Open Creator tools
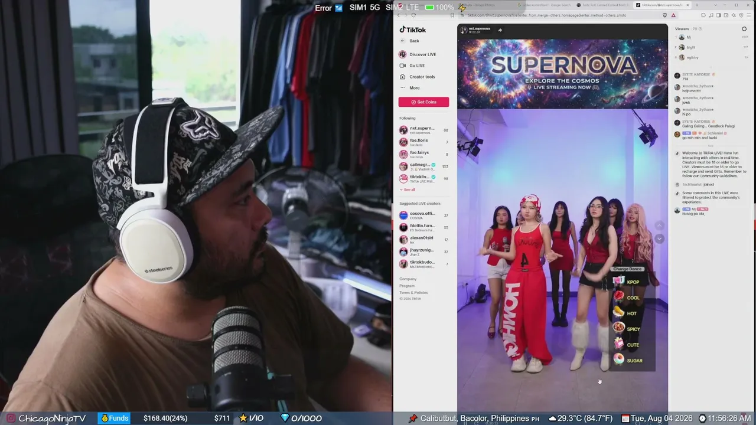Image resolution: width=756 pixels, height=425 pixels. tap(417, 77)
